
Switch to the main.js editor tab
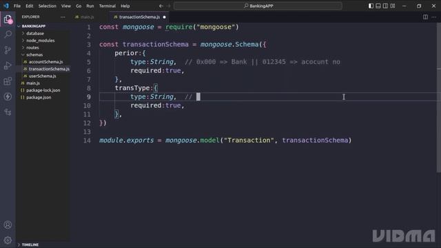(x=87, y=17)
